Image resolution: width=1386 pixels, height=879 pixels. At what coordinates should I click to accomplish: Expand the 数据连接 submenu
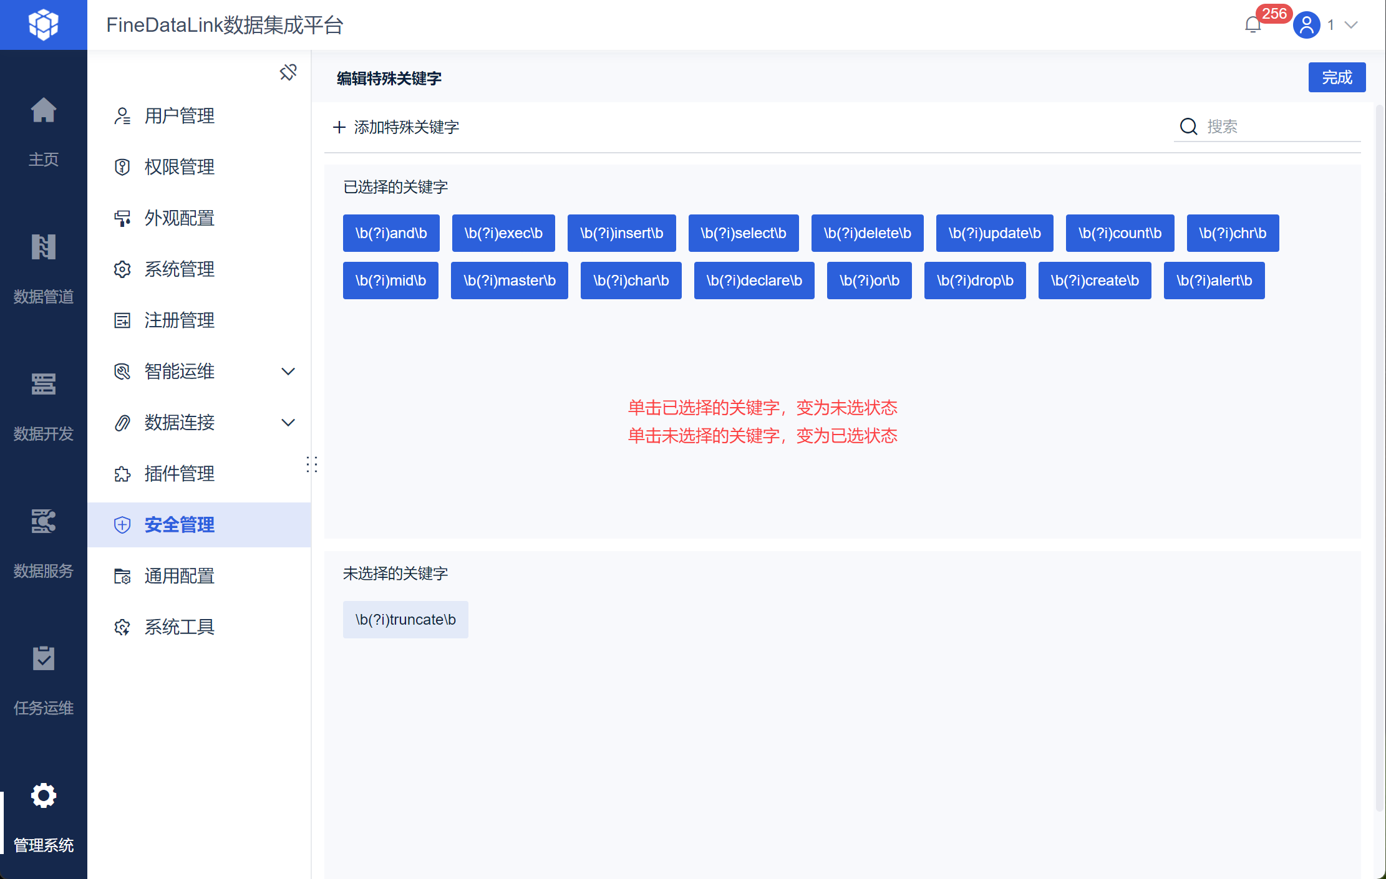[288, 423]
